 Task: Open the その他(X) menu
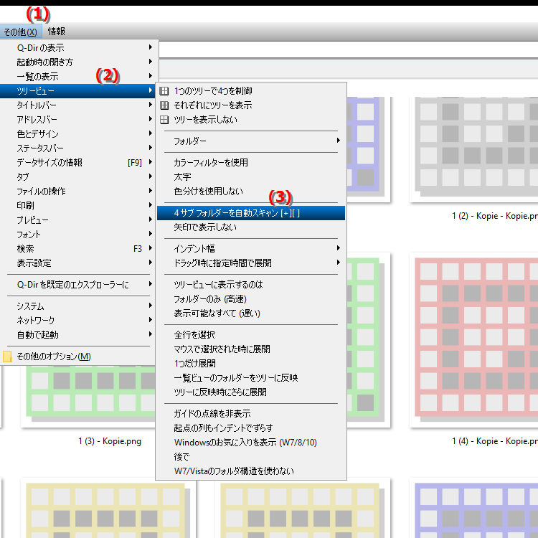click(21, 32)
